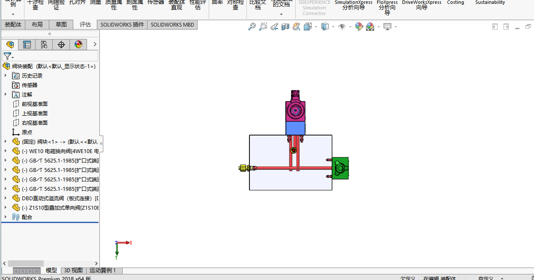Click Zoom to Fit icon
The image size is (534, 280).
pyautogui.click(x=252, y=27)
